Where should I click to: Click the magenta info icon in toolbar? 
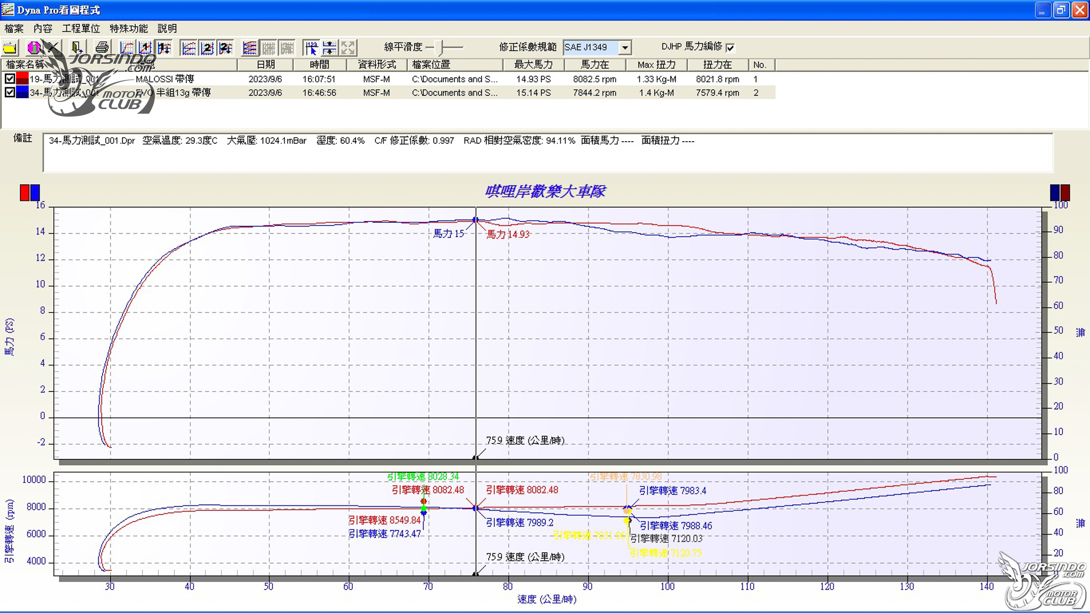[34, 48]
